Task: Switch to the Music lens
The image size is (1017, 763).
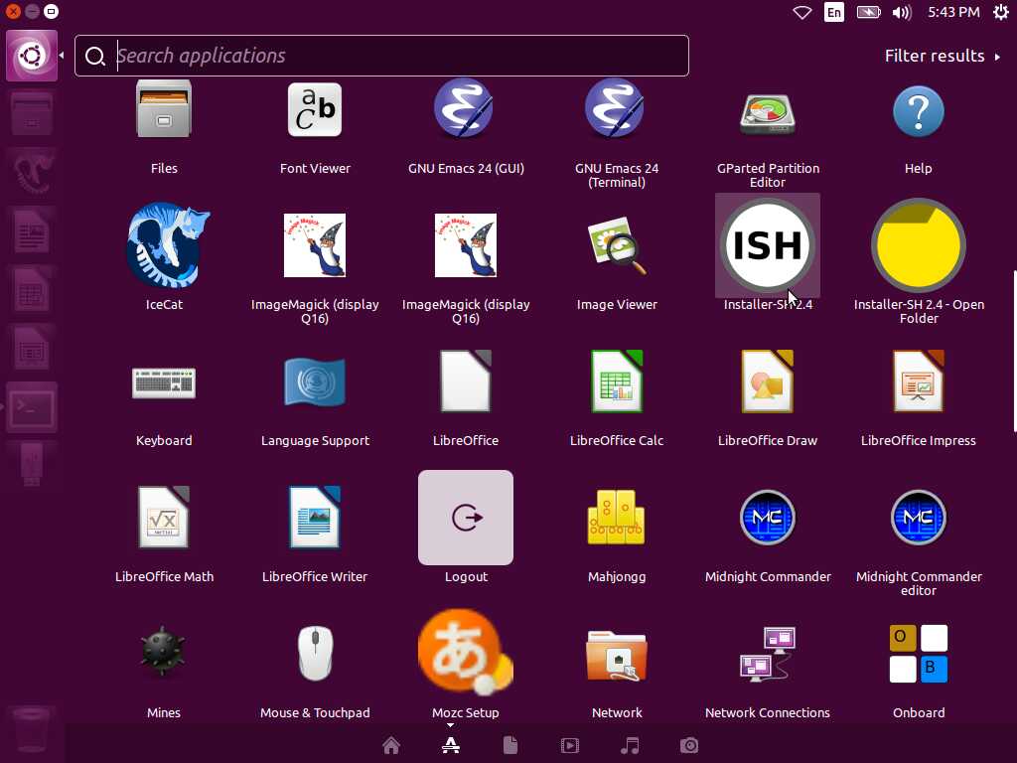Action: coord(630,745)
